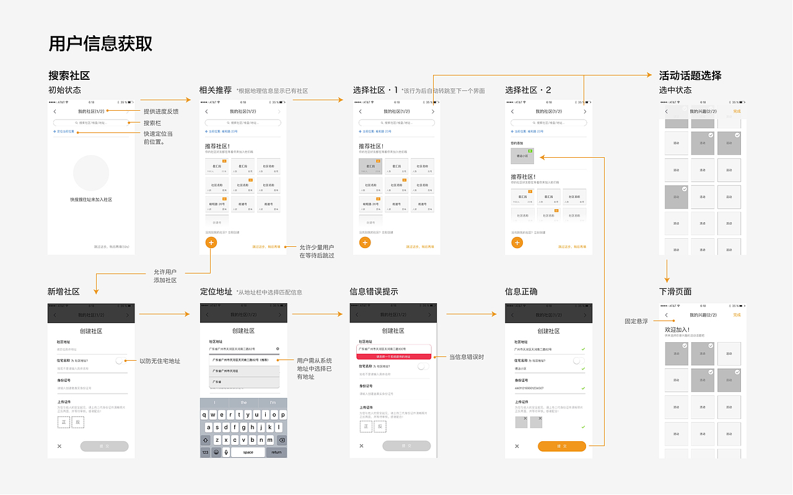793x495 pixels.
Task: Focus search bar in 初始状态 screen
Action: 91,123
